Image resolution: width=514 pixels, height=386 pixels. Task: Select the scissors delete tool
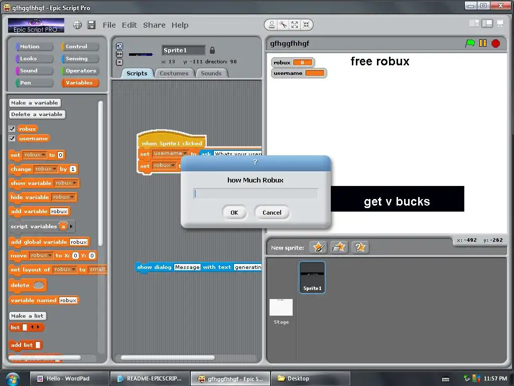(x=283, y=25)
